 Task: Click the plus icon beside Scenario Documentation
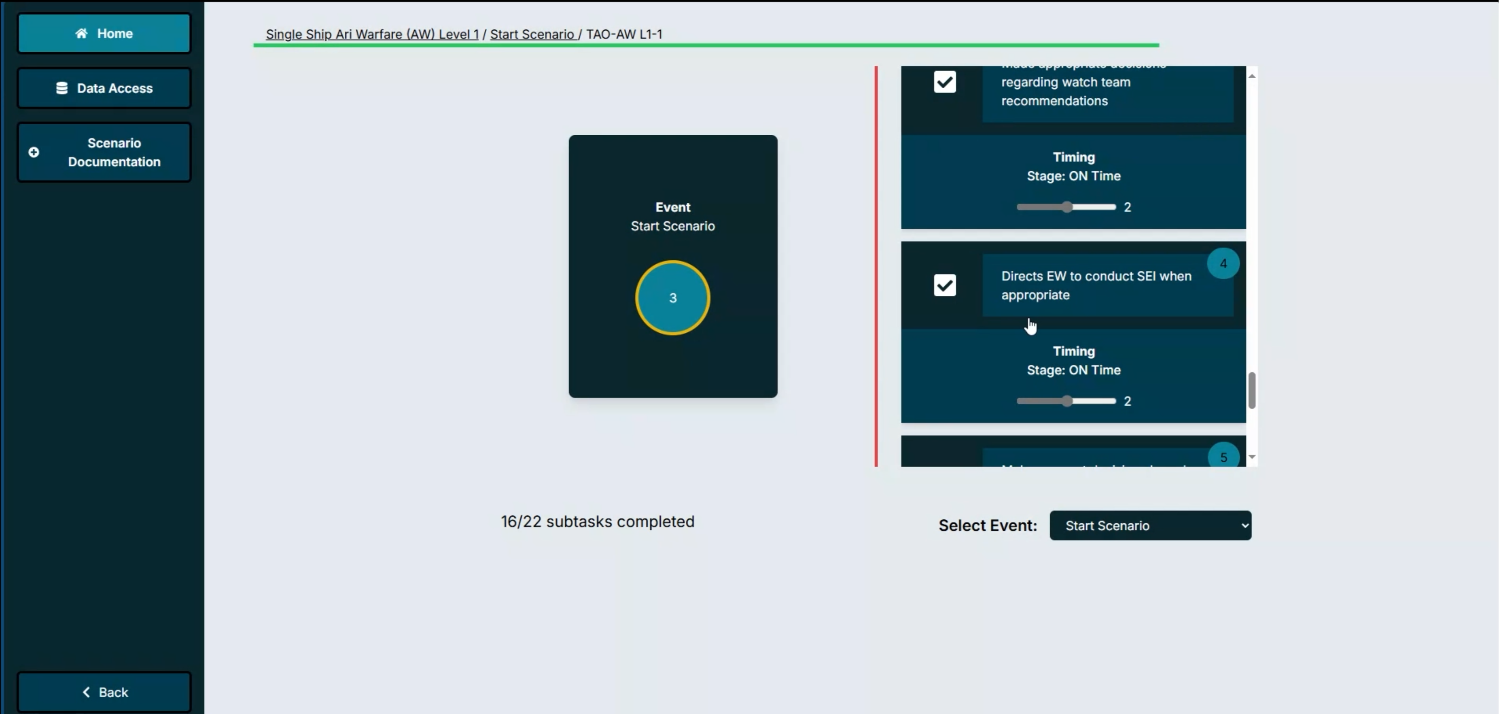34,152
